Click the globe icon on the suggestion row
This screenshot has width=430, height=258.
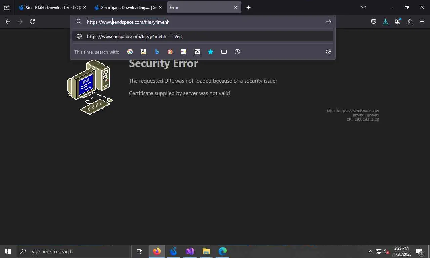(x=79, y=36)
